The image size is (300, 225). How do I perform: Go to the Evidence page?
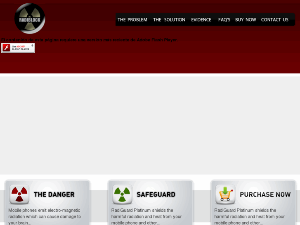tap(201, 20)
